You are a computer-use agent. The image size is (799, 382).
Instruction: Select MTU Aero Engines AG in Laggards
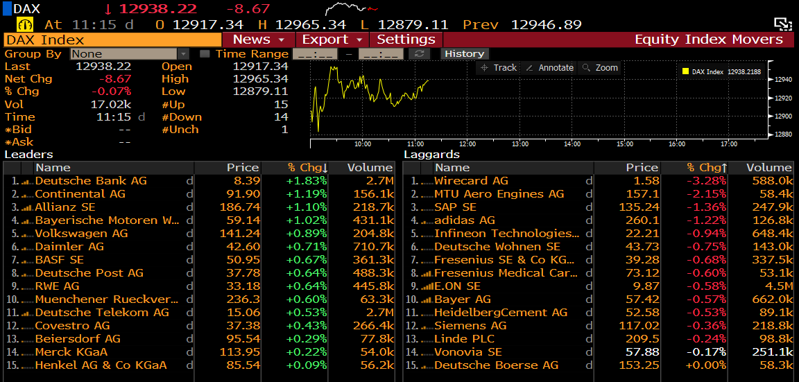pos(499,195)
